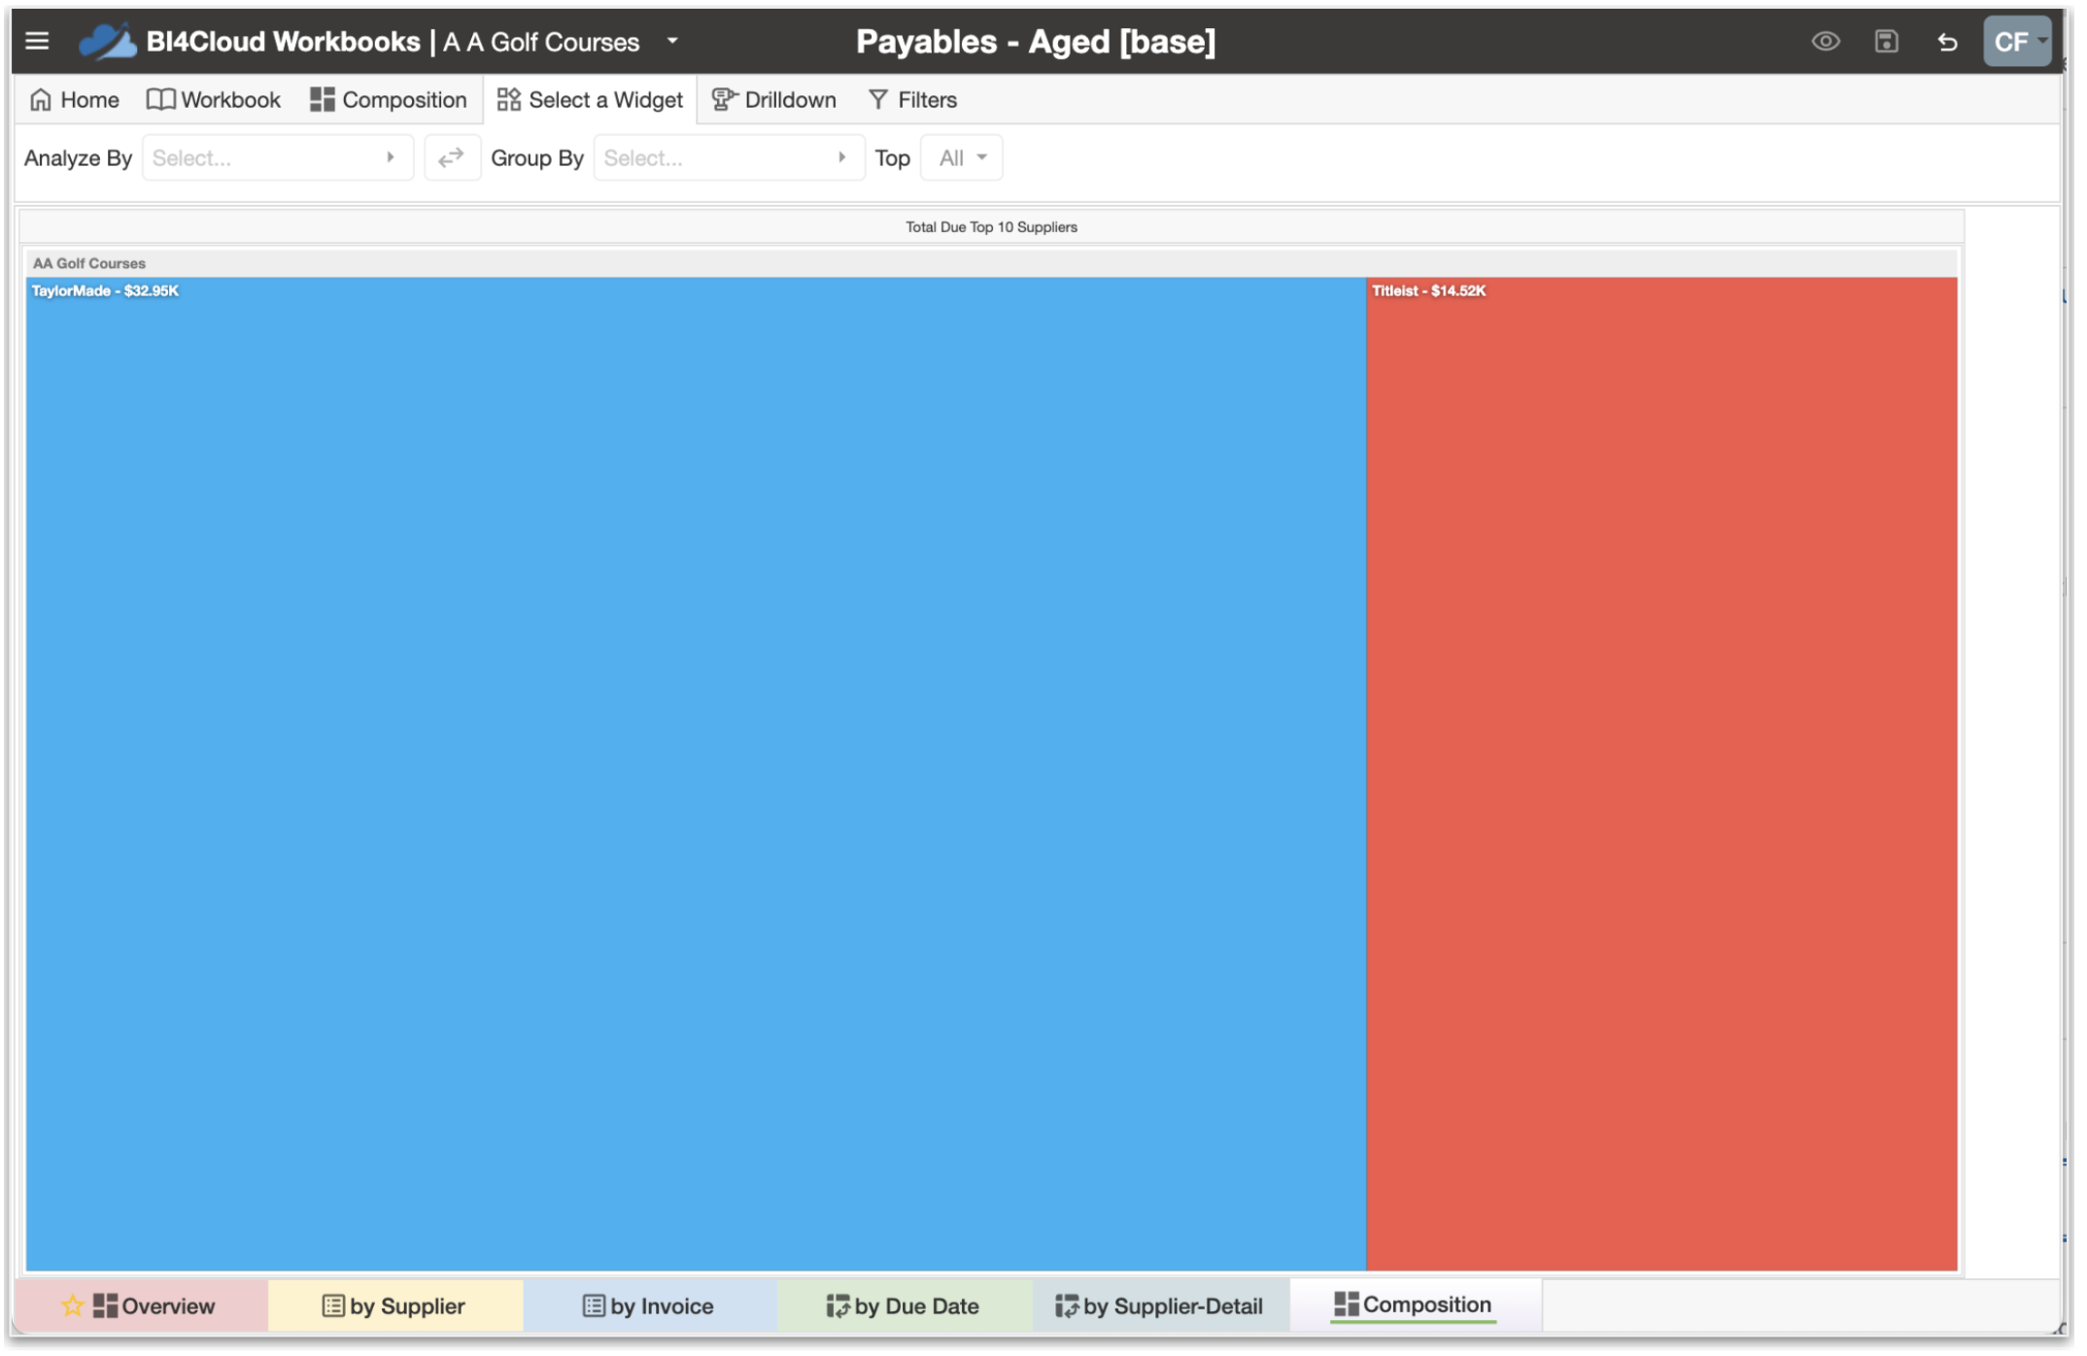Click the TaylorMade - $32.95K label

pos(105,290)
